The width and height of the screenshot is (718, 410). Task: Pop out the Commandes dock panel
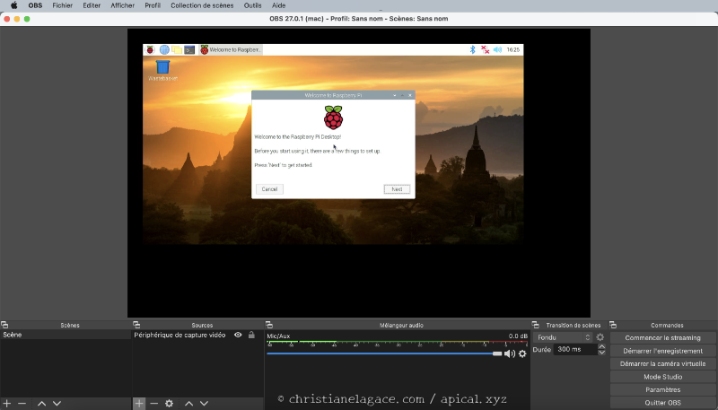point(613,325)
